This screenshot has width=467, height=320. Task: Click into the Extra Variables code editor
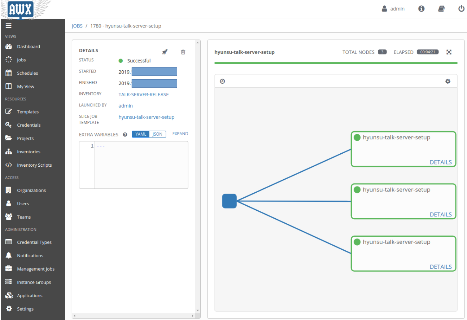(141, 165)
